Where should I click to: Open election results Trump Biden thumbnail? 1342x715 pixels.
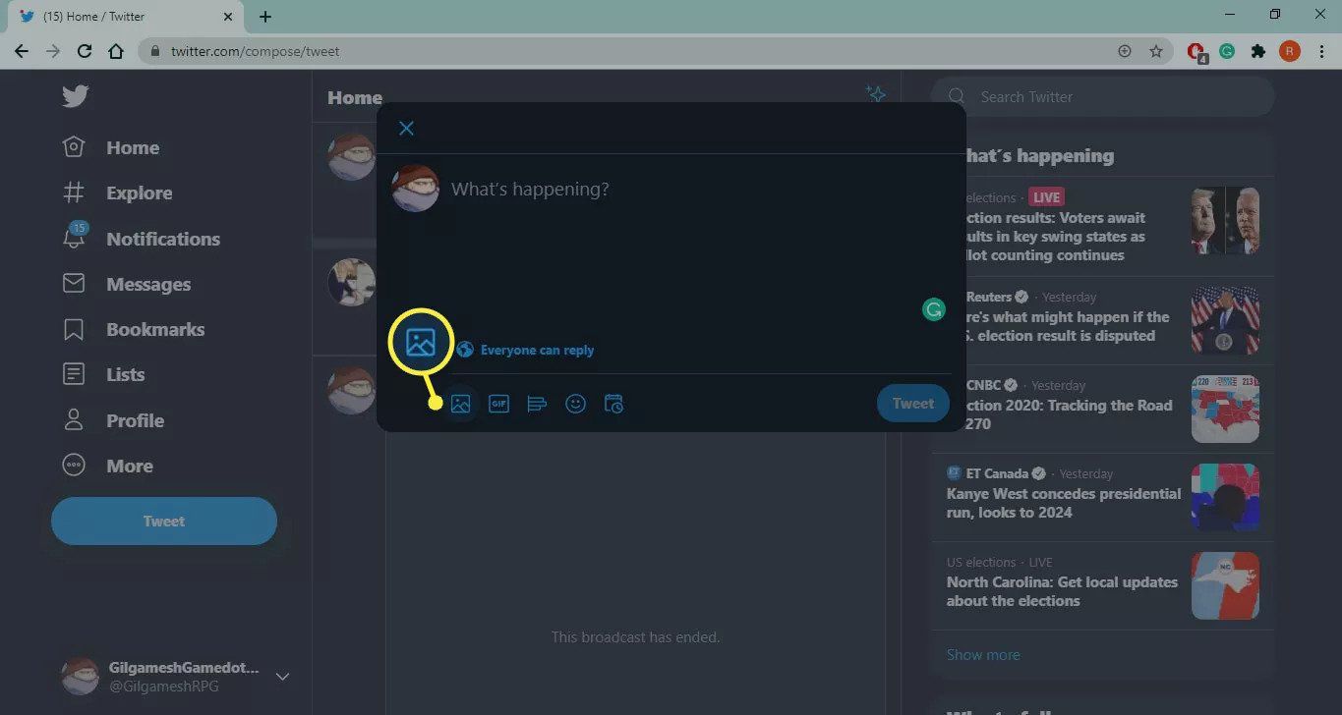click(x=1225, y=221)
